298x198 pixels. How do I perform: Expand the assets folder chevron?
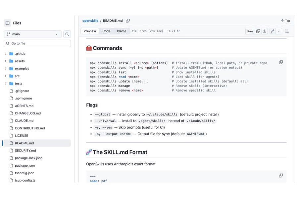(6, 61)
